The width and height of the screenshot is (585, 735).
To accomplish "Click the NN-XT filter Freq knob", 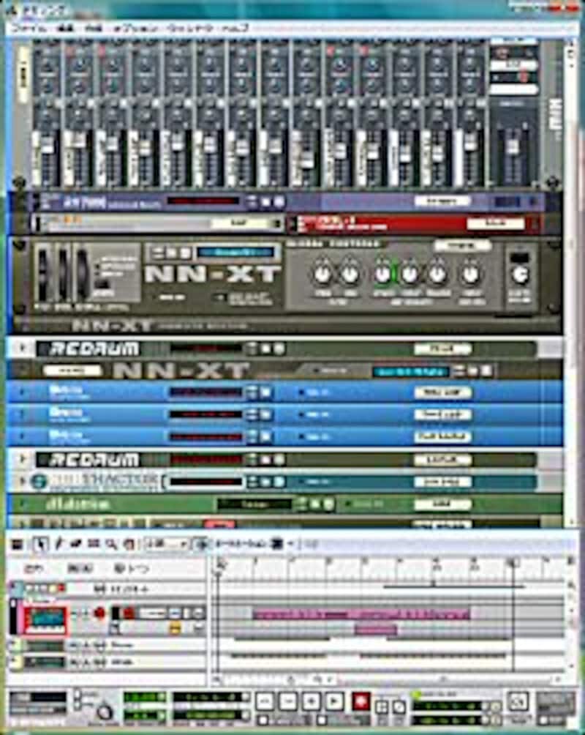I will 322,275.
